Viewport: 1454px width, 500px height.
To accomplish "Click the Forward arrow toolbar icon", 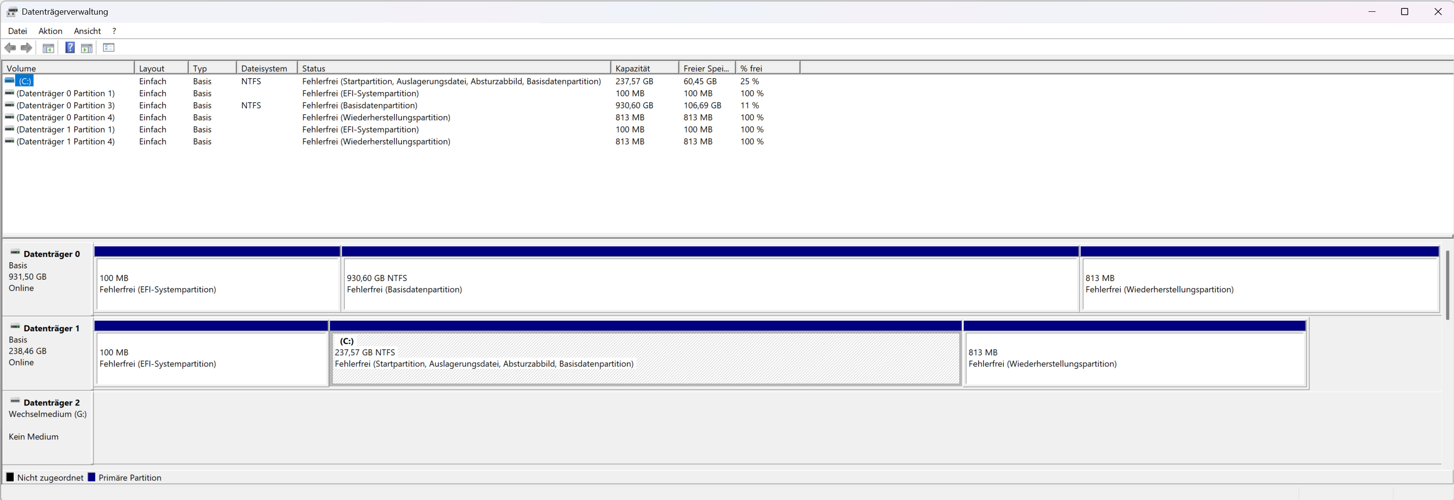I will pyautogui.click(x=26, y=48).
